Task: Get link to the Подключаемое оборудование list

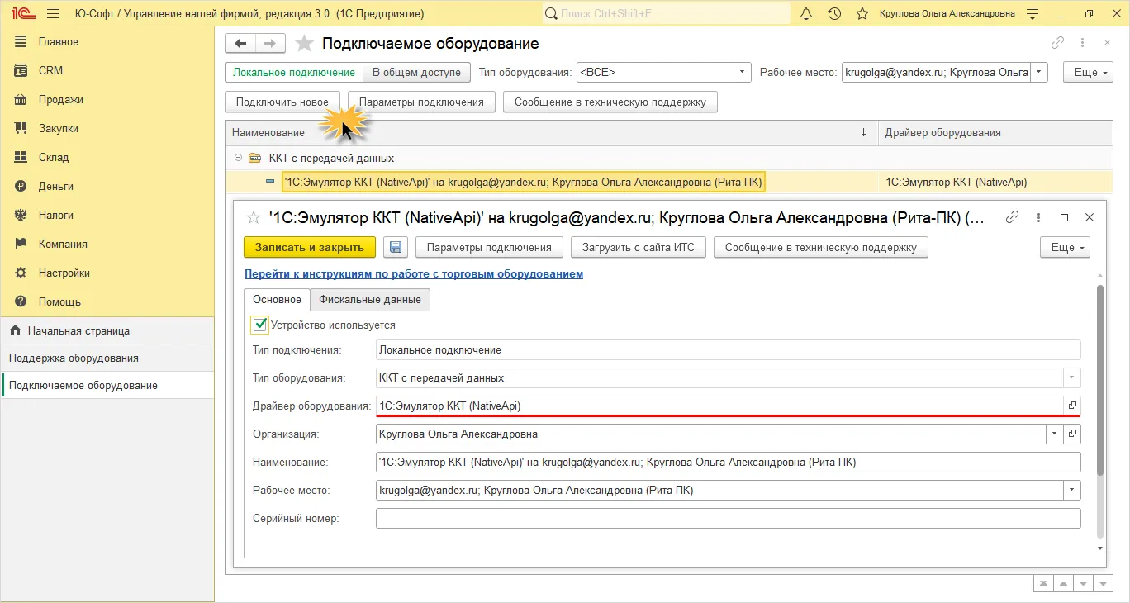Action: (x=1057, y=44)
